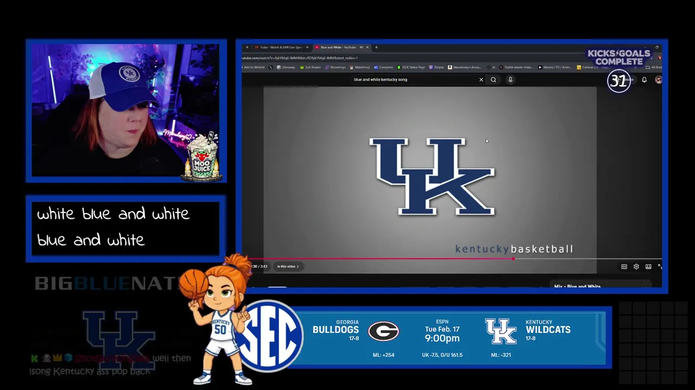The image size is (695, 390).
Task: Open a new browser tab with plus
Action: [376, 47]
